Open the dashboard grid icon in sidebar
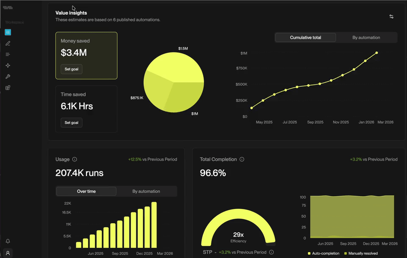 click(8, 32)
